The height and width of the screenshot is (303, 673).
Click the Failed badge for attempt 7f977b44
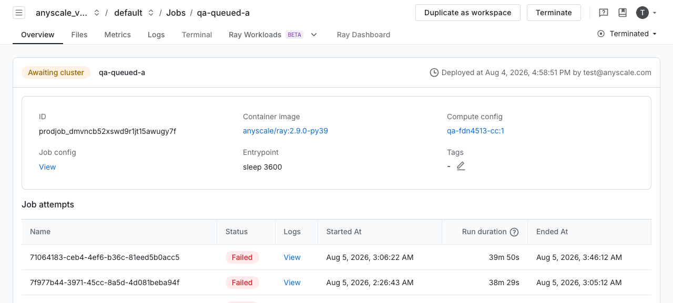(242, 283)
